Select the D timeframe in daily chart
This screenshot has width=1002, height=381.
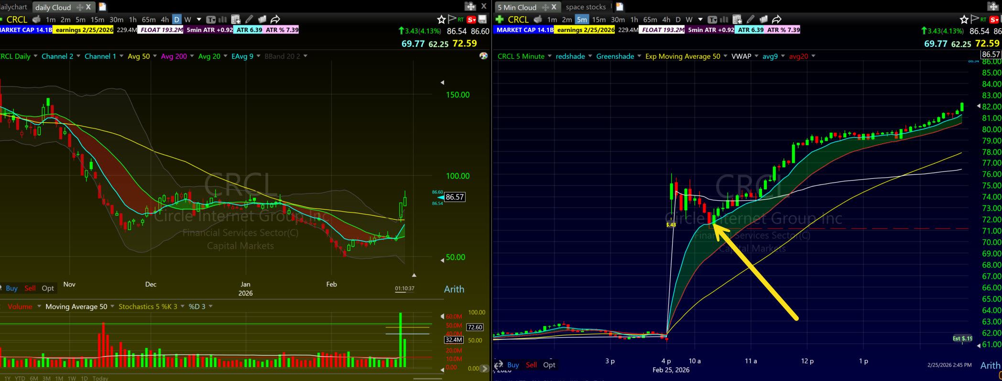click(x=176, y=20)
